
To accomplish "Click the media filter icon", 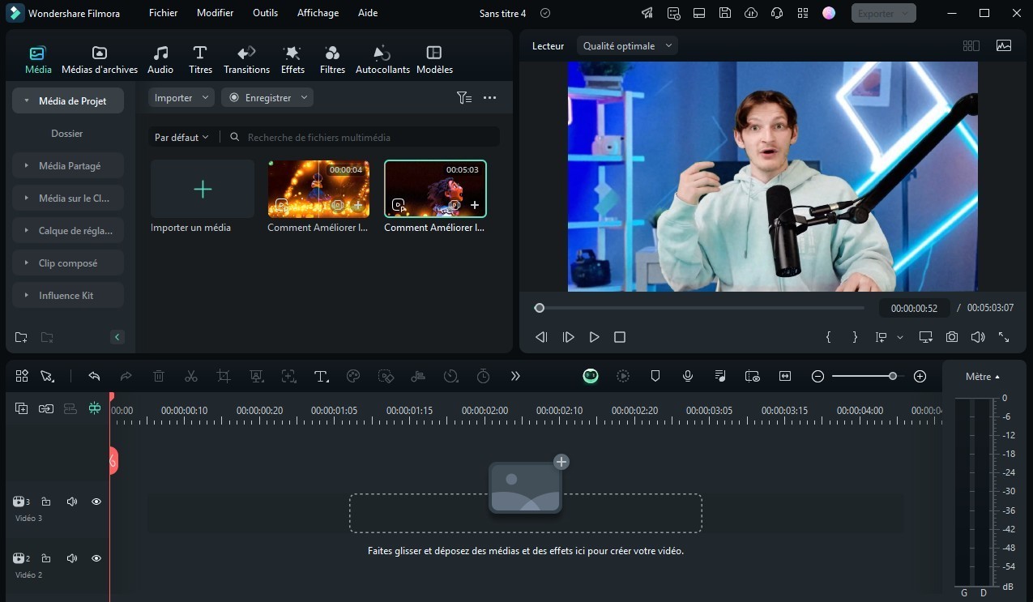I will point(463,97).
